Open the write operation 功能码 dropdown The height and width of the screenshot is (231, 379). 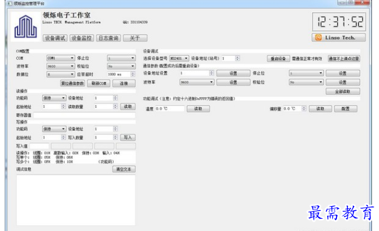54,129
